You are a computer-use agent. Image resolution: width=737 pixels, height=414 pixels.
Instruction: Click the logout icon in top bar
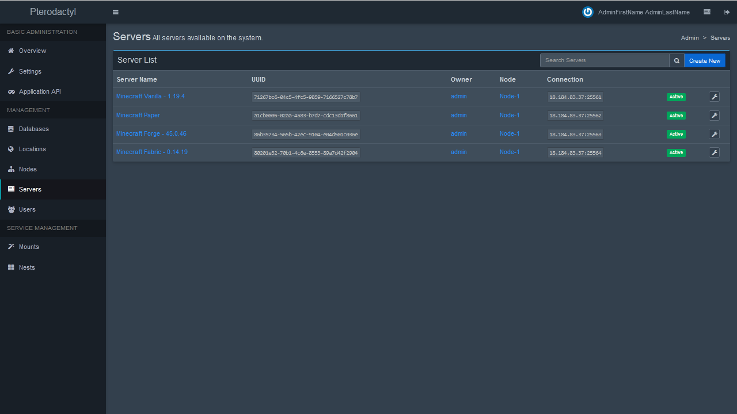[727, 12]
